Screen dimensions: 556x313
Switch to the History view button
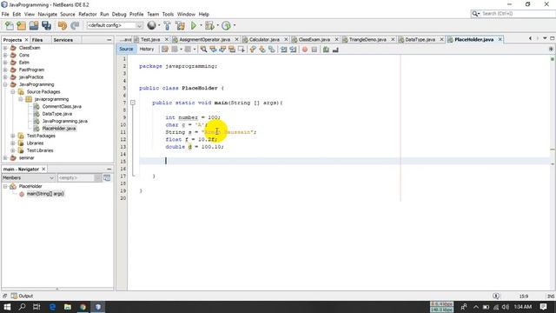click(147, 49)
